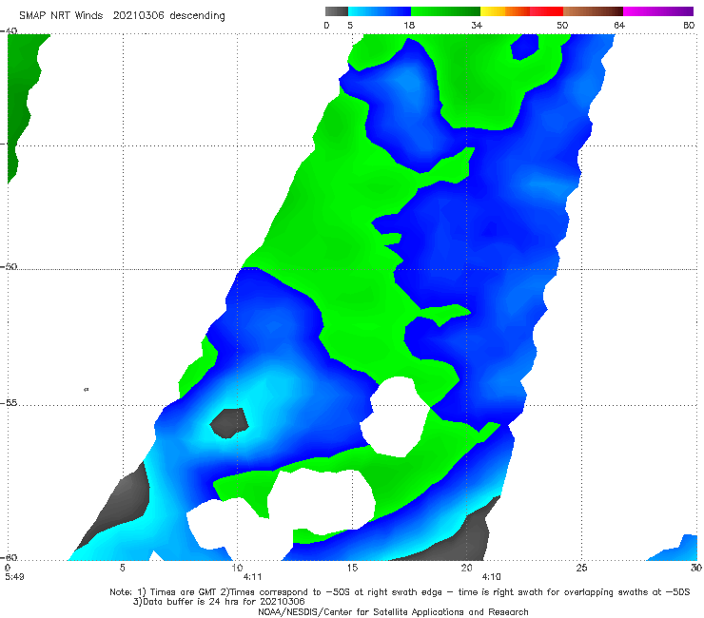This screenshot has height=618, width=704.
Task: Click the longitude axis label "15"
Action: [352, 568]
